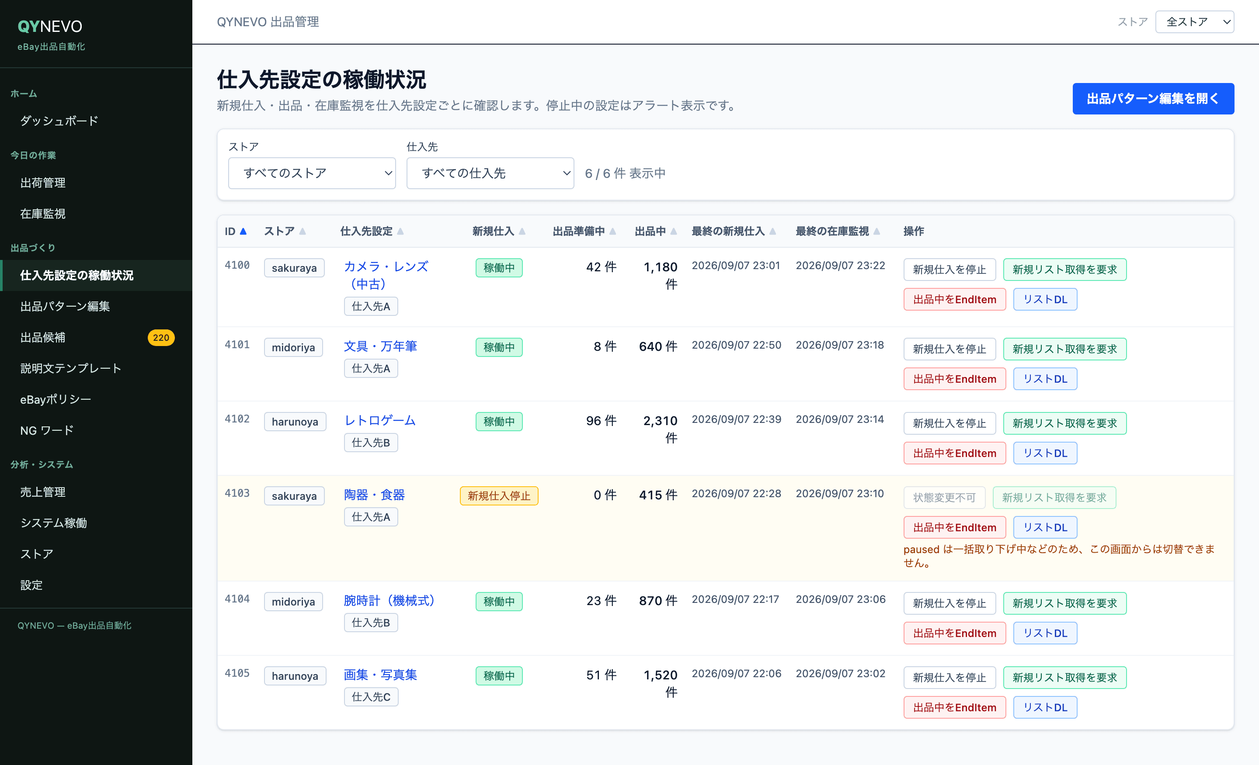The height and width of the screenshot is (765, 1259).
Task: Request new list for row 4102
Action: coord(1065,423)
